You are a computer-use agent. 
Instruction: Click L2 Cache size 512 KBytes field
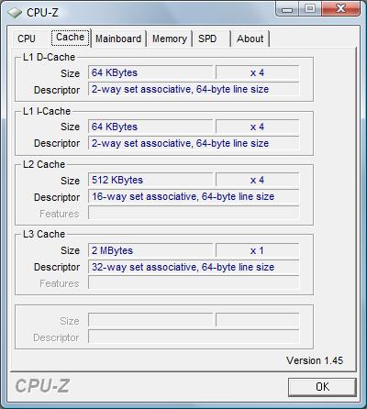[x=150, y=180]
